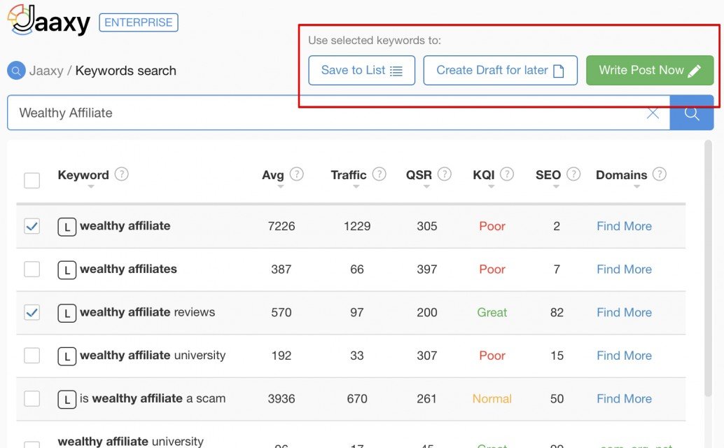
Task: Check the 192 Avg wealthy affiliate university checkbox
Action: coord(32,356)
